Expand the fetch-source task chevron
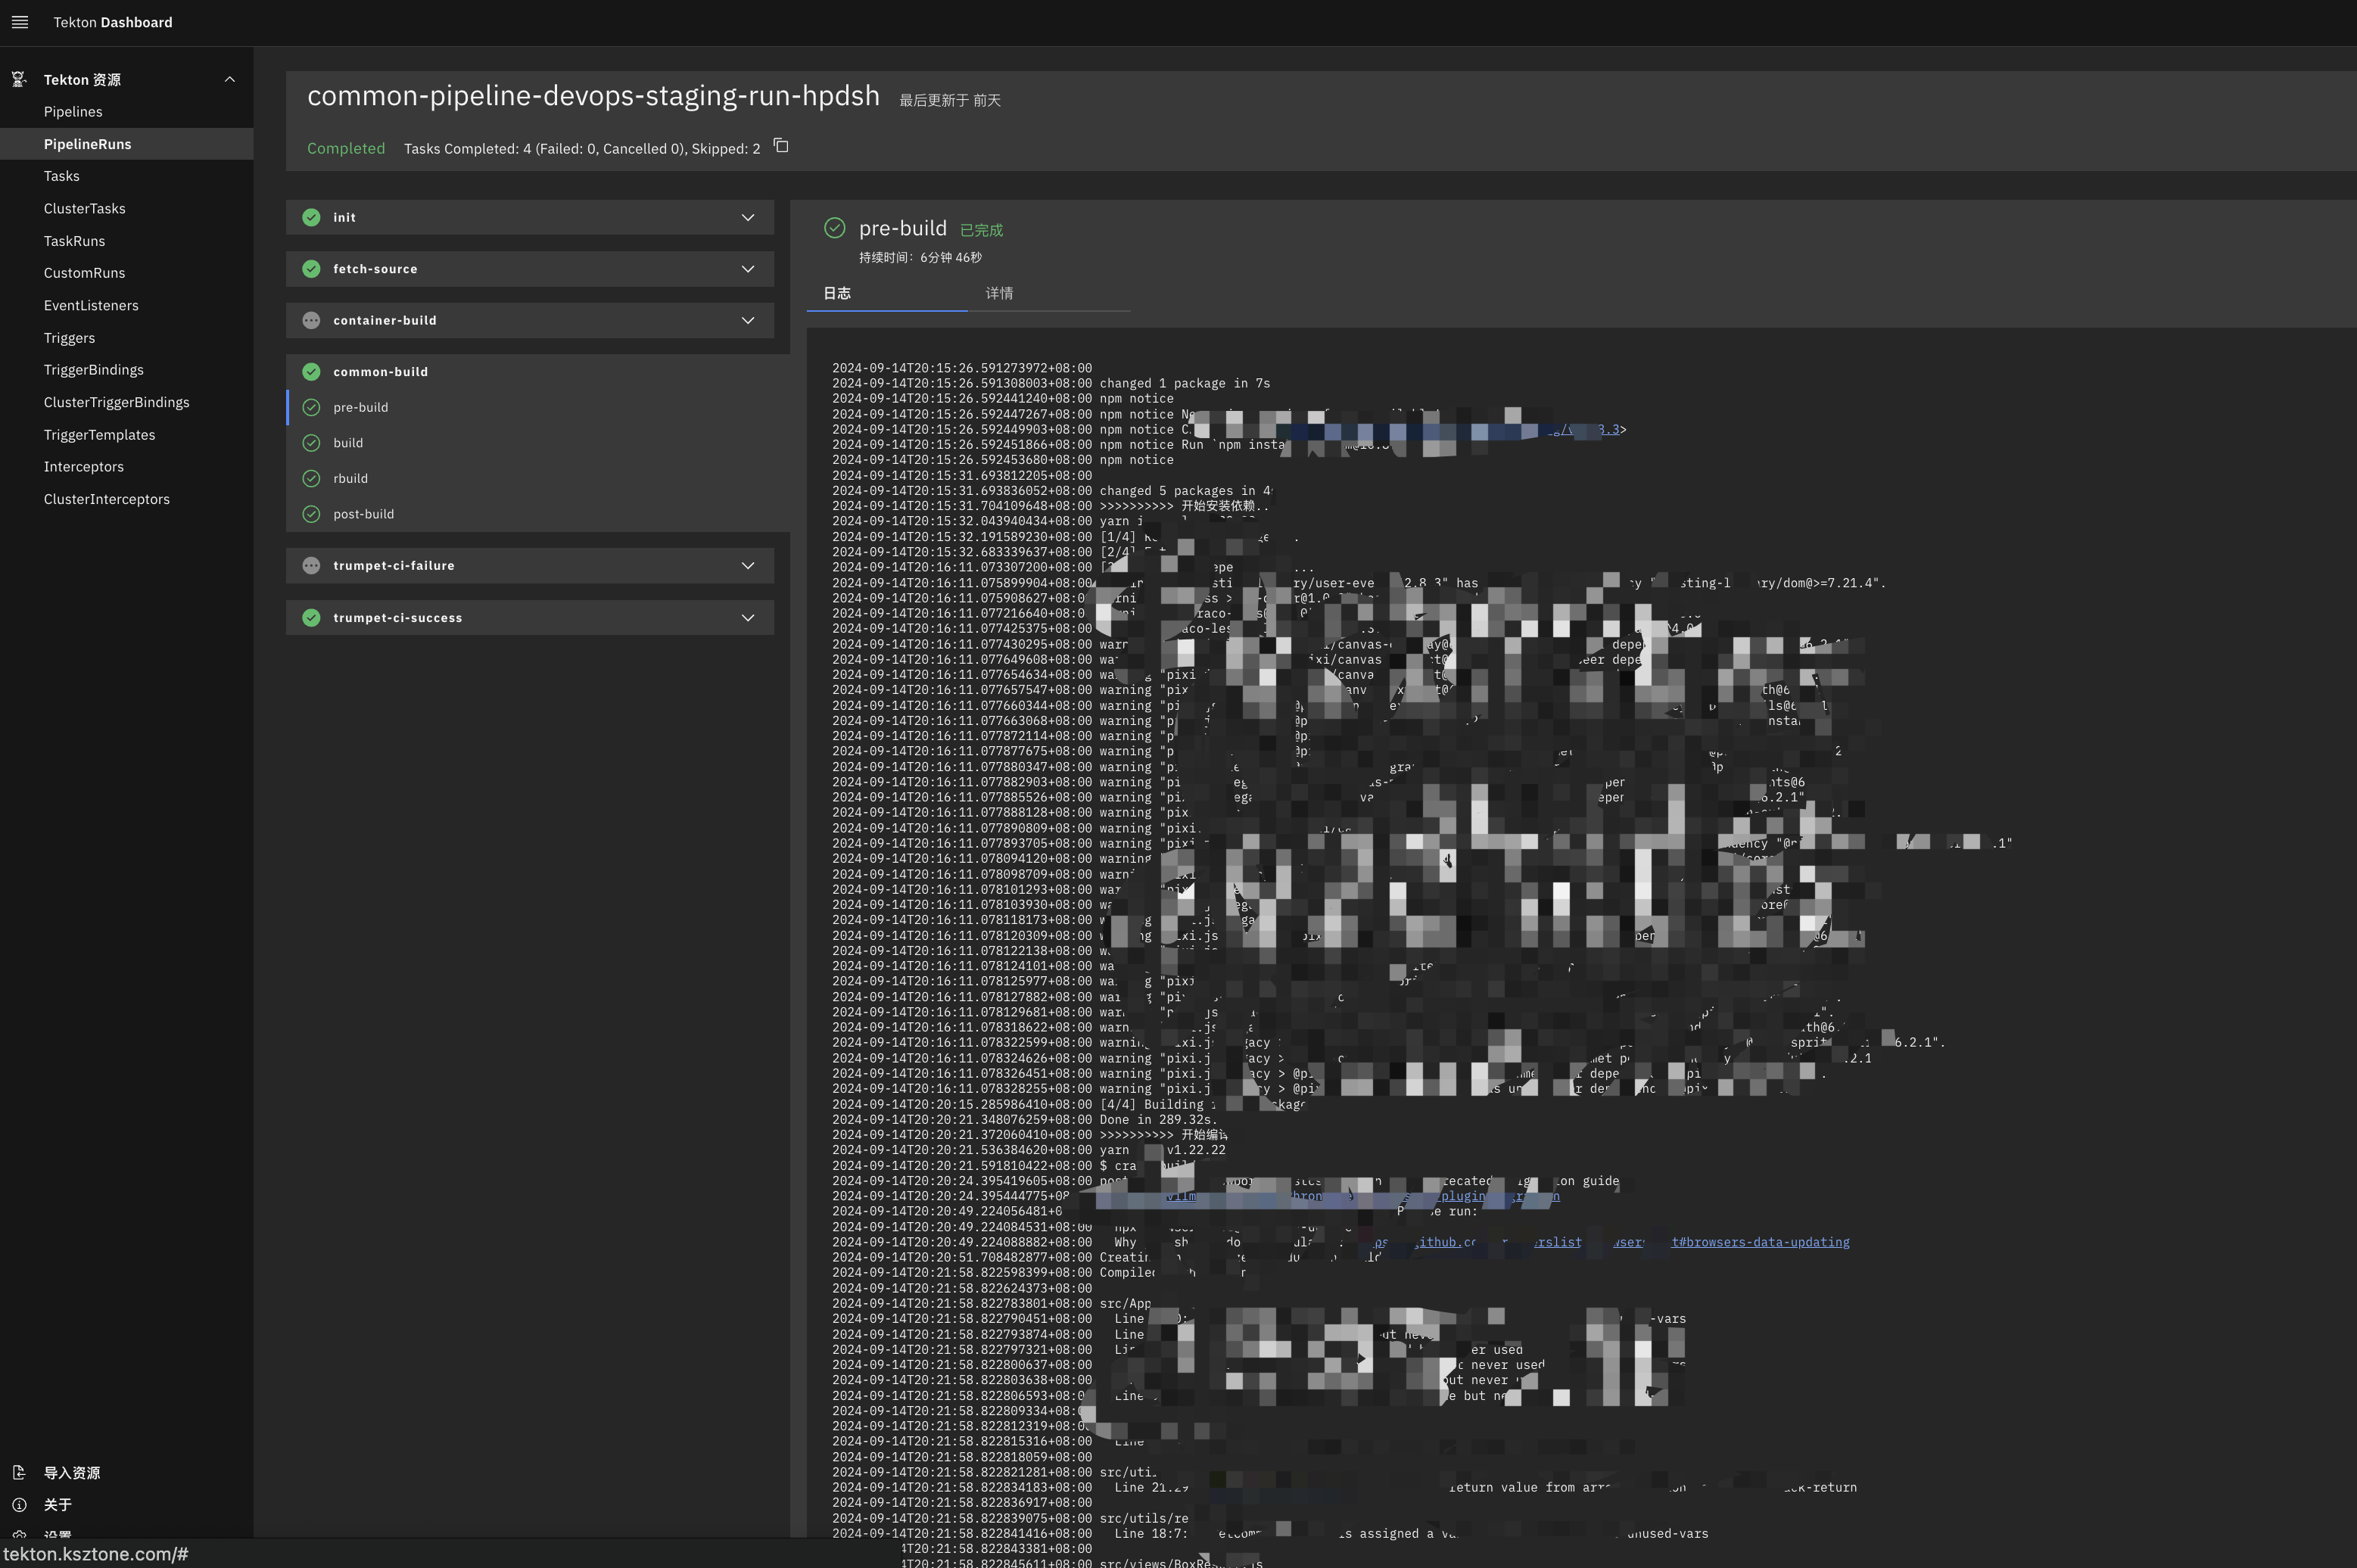Image resolution: width=2357 pixels, height=1568 pixels. (748, 269)
